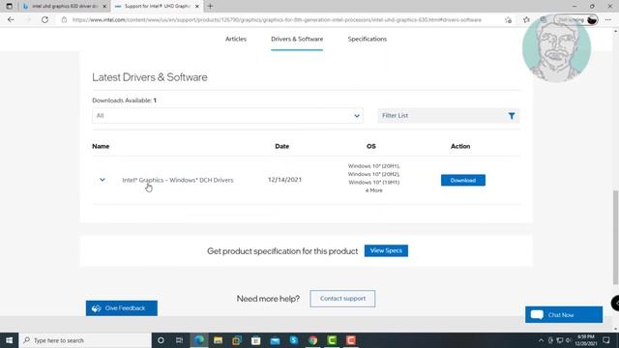Open Give Feedback panel

pyautogui.click(x=122, y=308)
